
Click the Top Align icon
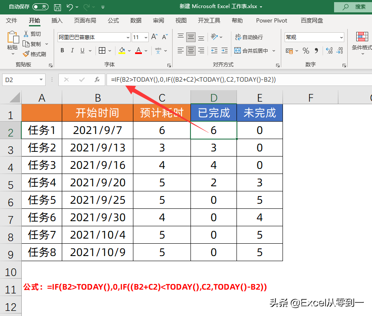181,37
